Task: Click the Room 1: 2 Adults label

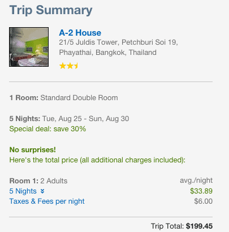Action: (x=38, y=181)
